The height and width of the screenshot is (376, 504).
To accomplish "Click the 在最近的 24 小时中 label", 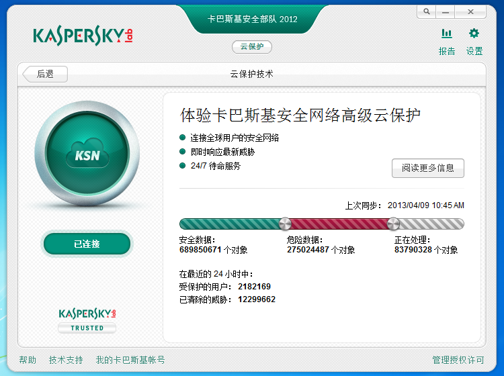I will 216,274.
